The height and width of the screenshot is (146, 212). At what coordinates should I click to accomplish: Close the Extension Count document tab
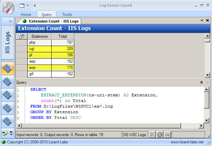click(x=207, y=21)
